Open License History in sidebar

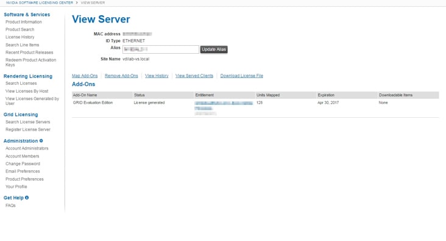pos(20,37)
